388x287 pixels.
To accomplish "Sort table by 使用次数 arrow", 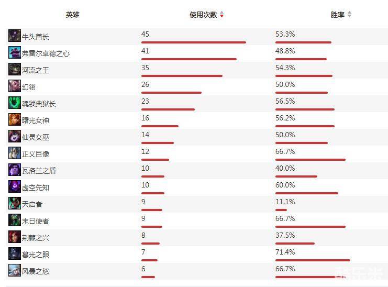I will click(221, 15).
